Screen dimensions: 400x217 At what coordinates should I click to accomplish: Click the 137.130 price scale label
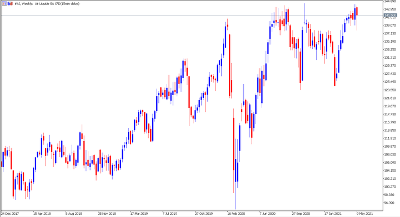pos(391,33)
